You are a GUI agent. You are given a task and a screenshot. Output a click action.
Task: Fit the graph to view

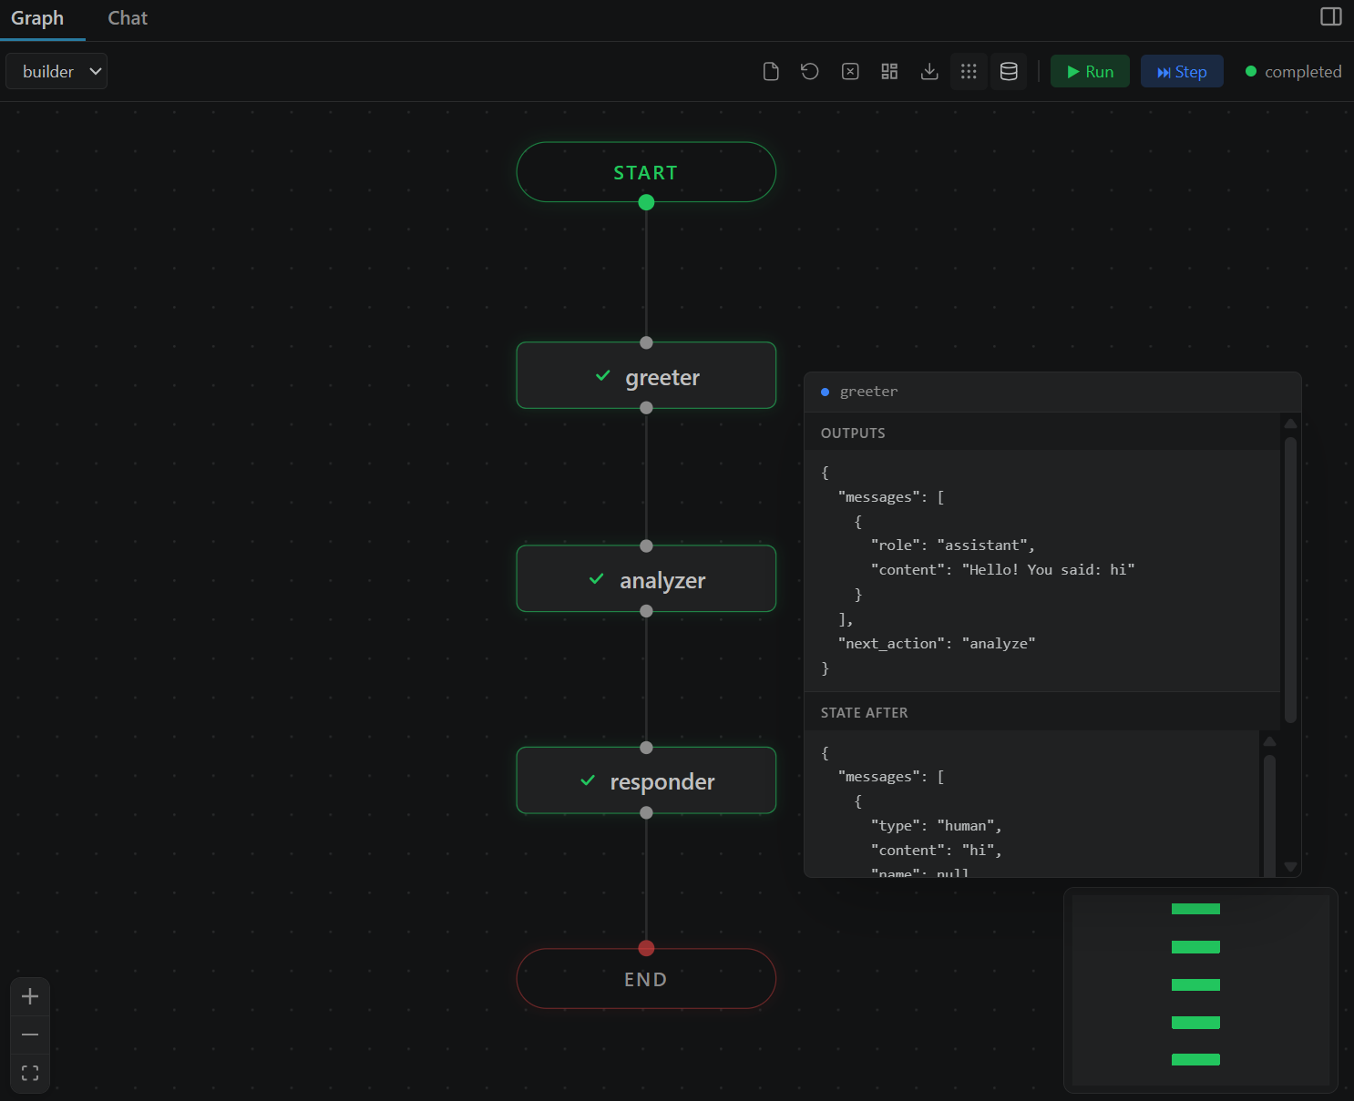click(29, 1072)
